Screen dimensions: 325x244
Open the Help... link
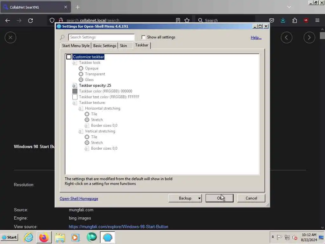(x=256, y=37)
